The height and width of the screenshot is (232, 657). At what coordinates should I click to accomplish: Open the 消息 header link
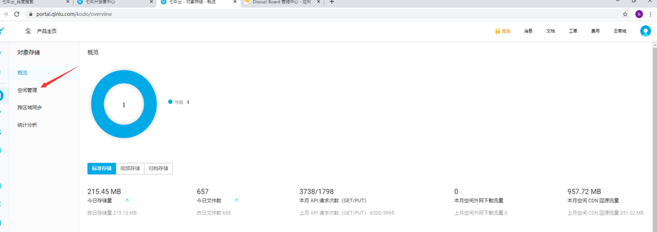528,31
